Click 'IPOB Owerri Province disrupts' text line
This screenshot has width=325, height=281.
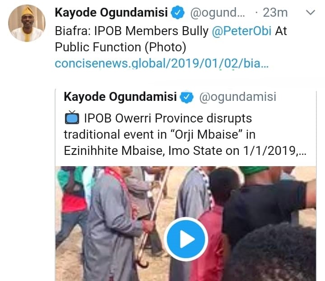tap(168, 118)
